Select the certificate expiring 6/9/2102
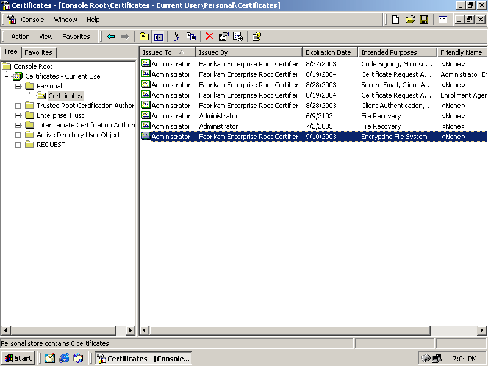Image resolution: width=488 pixels, height=366 pixels. [171, 116]
